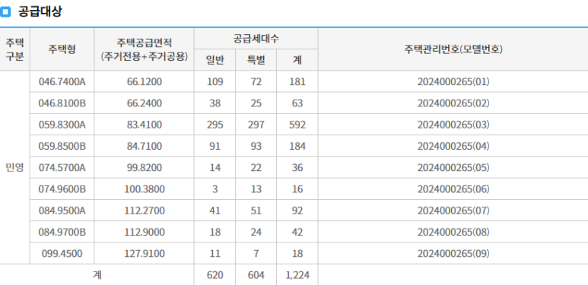Click housing type 074.9600B

pos(62,189)
